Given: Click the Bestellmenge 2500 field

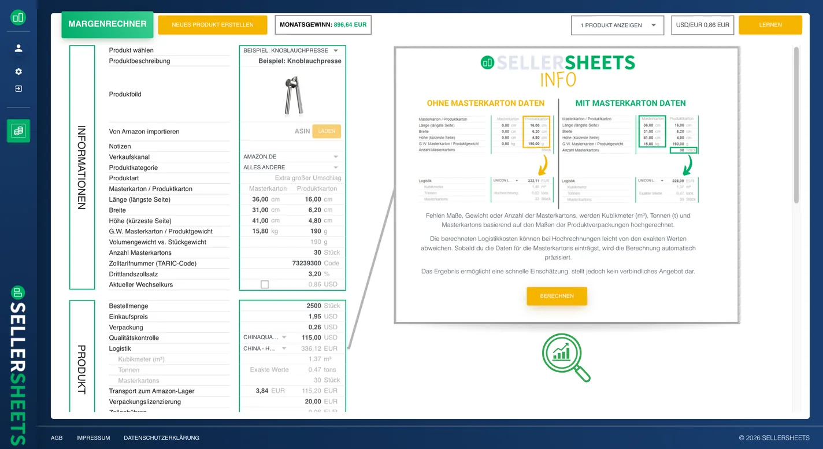Looking at the screenshot, I should [314, 306].
